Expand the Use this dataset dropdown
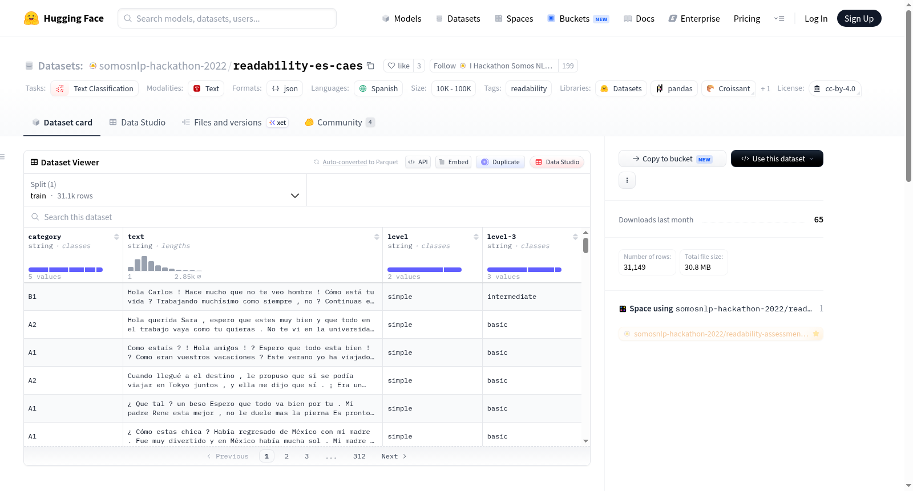913x491 pixels. [x=777, y=159]
